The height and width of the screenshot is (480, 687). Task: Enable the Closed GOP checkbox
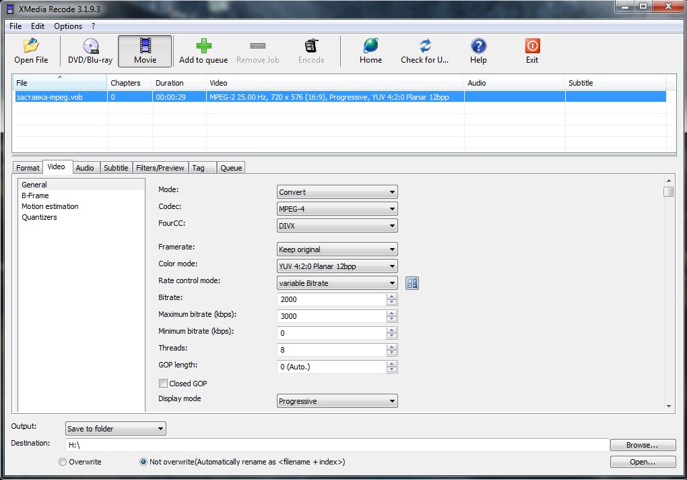click(x=164, y=384)
